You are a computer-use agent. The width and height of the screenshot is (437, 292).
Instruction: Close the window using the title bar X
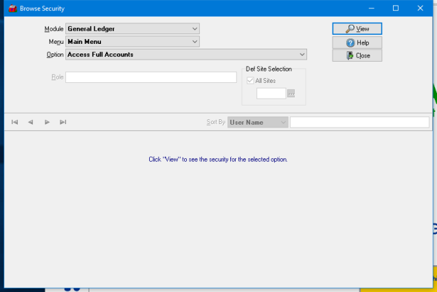pyautogui.click(x=421, y=8)
